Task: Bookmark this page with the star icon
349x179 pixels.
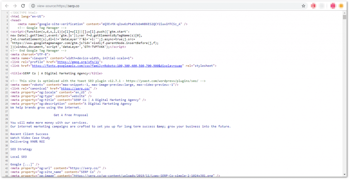Action: 303,6
